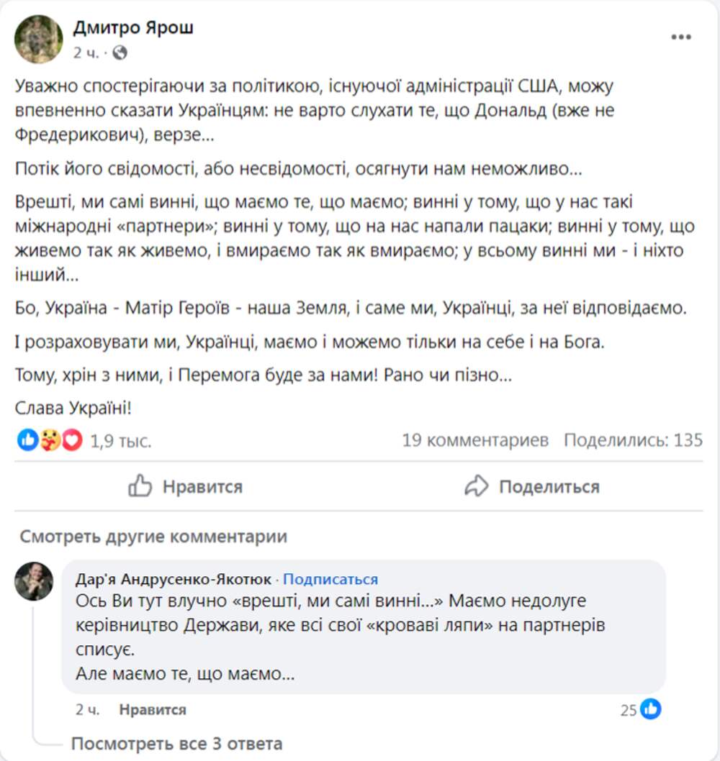This screenshot has width=720, height=761.
Task: View the Поделились: 135 shares list
Action: [x=633, y=440]
